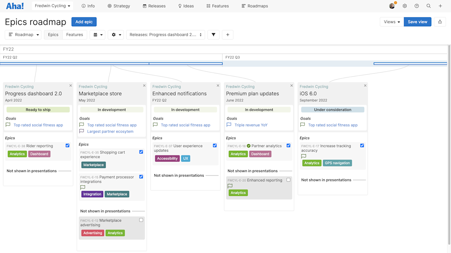Click the plus icon to create new content
This screenshot has height=253, width=451.
(441, 6)
